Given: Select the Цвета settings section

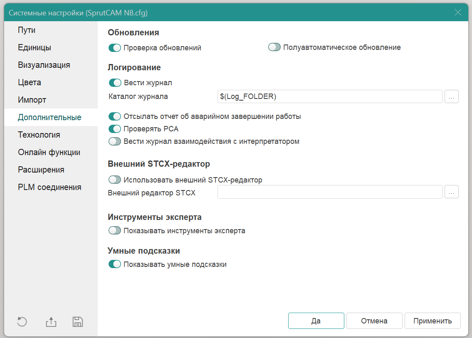Looking at the screenshot, I should [x=30, y=83].
